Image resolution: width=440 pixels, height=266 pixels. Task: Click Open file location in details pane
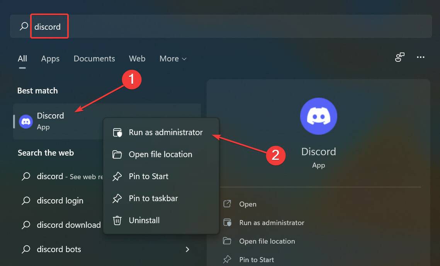pyautogui.click(x=267, y=241)
